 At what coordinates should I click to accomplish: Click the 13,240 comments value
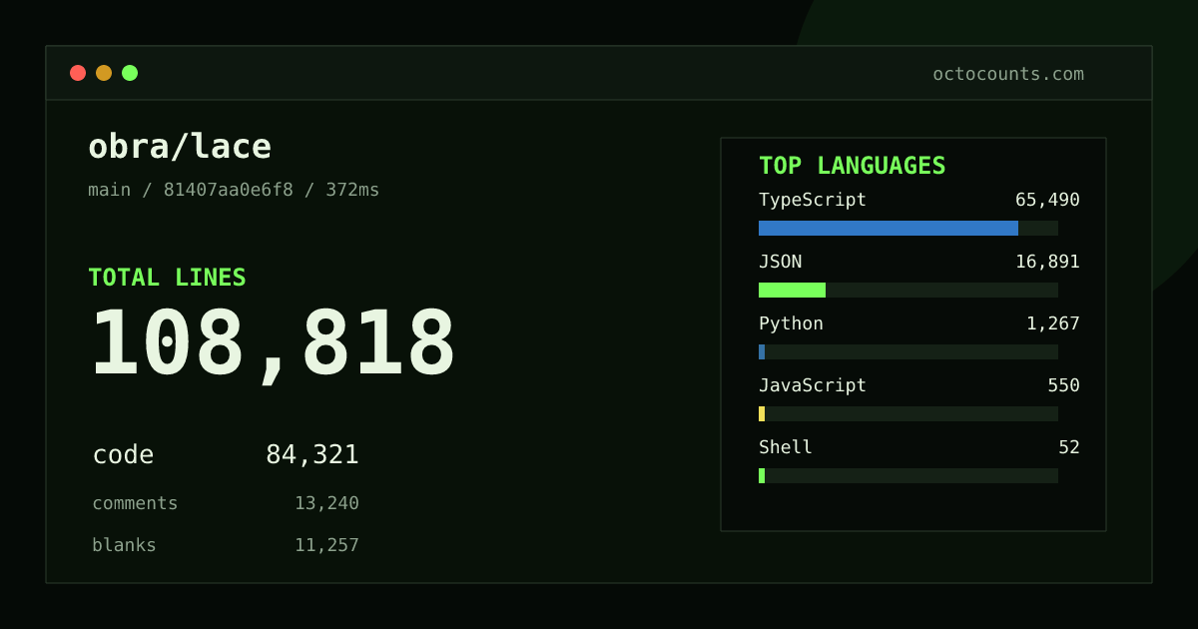point(326,503)
